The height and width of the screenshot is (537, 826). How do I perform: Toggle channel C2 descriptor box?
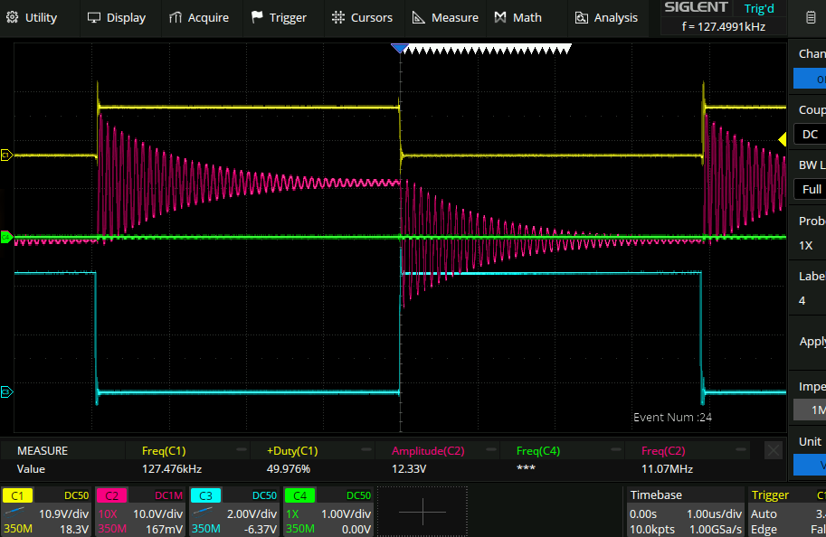[x=140, y=512]
